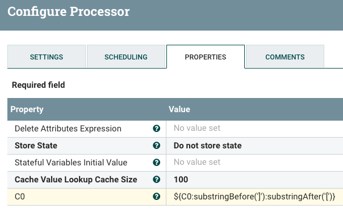Select the Store State property name

[36, 146]
